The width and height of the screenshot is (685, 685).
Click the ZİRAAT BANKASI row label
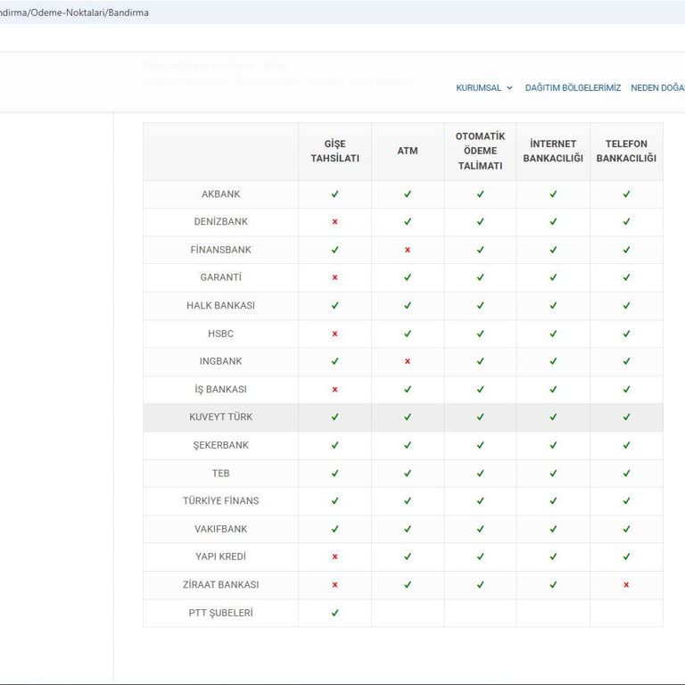tap(220, 585)
